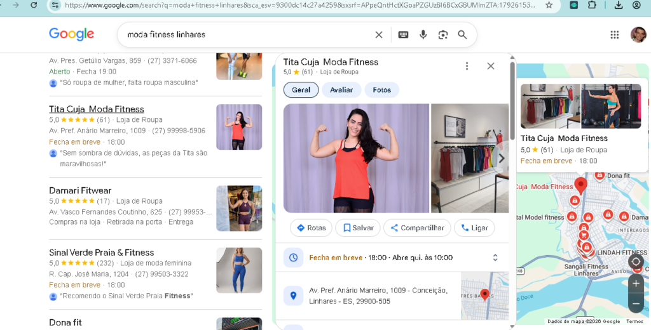651x330 pixels.
Task: Click the browser address bar URL
Action: click(300, 5)
